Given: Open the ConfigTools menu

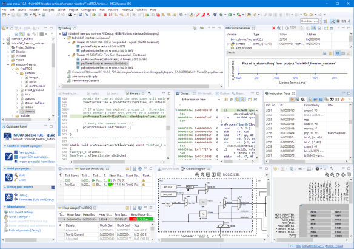Looking at the screenshot, I should point(88,10).
